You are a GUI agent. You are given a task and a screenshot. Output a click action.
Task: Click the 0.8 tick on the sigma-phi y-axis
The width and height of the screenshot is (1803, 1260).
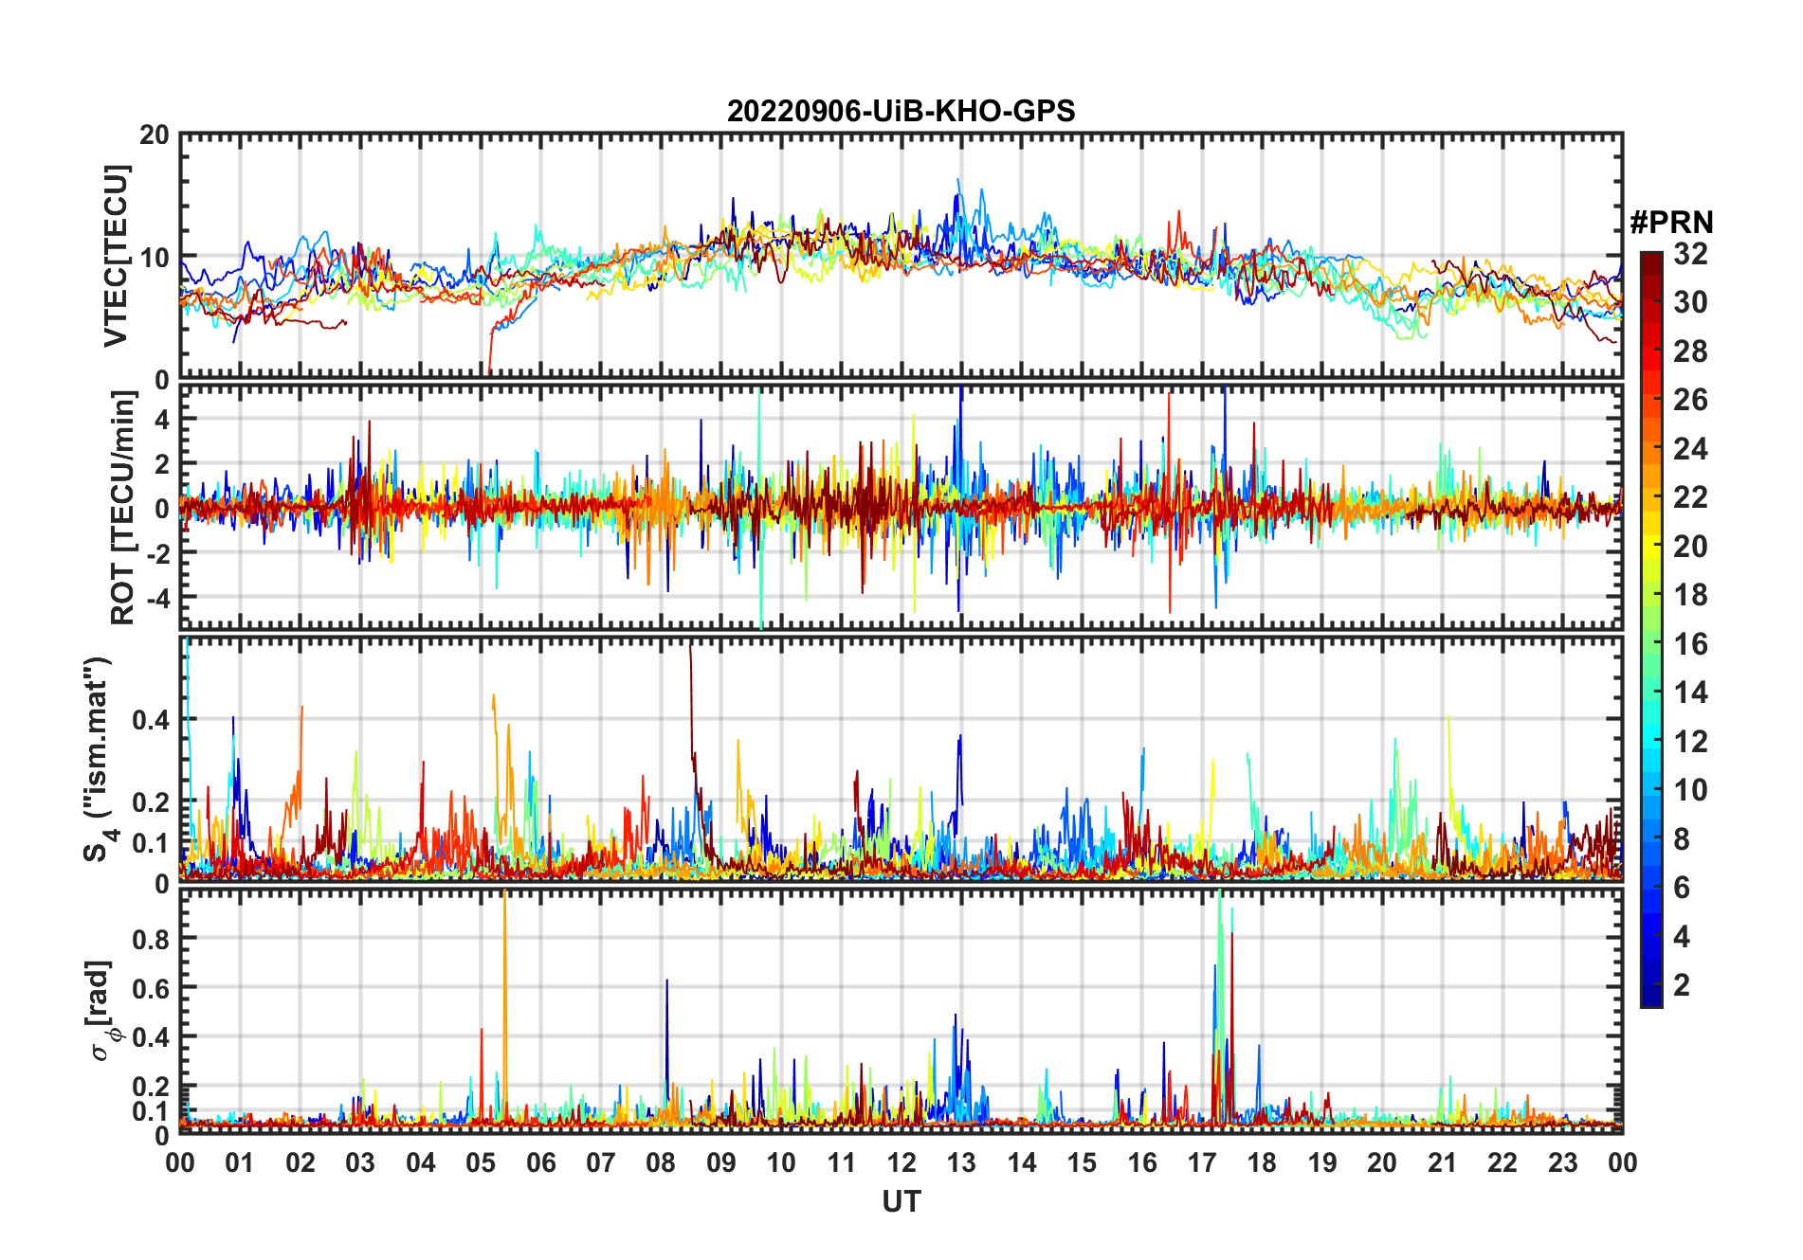point(151,939)
